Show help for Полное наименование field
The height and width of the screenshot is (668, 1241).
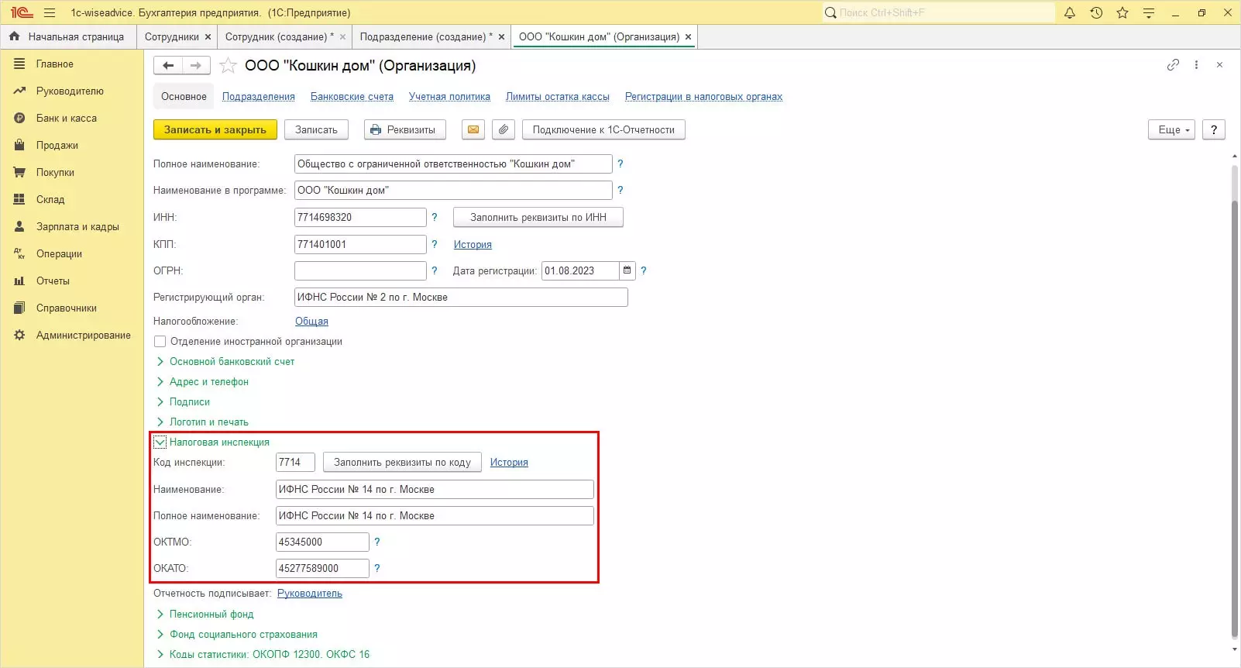620,164
